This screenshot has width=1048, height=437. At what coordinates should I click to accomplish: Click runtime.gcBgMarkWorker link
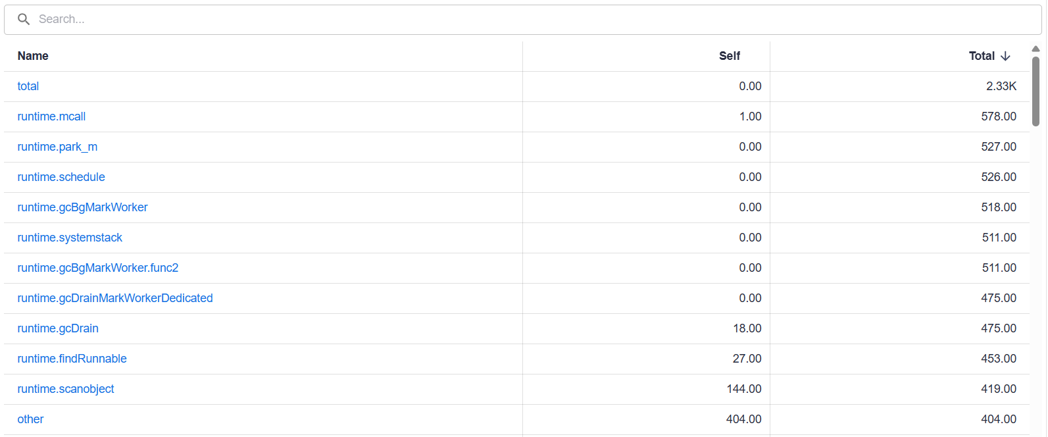click(x=82, y=208)
